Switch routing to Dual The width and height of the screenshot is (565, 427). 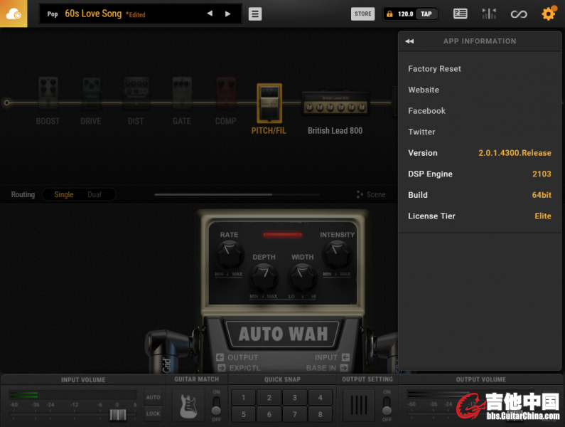[94, 194]
